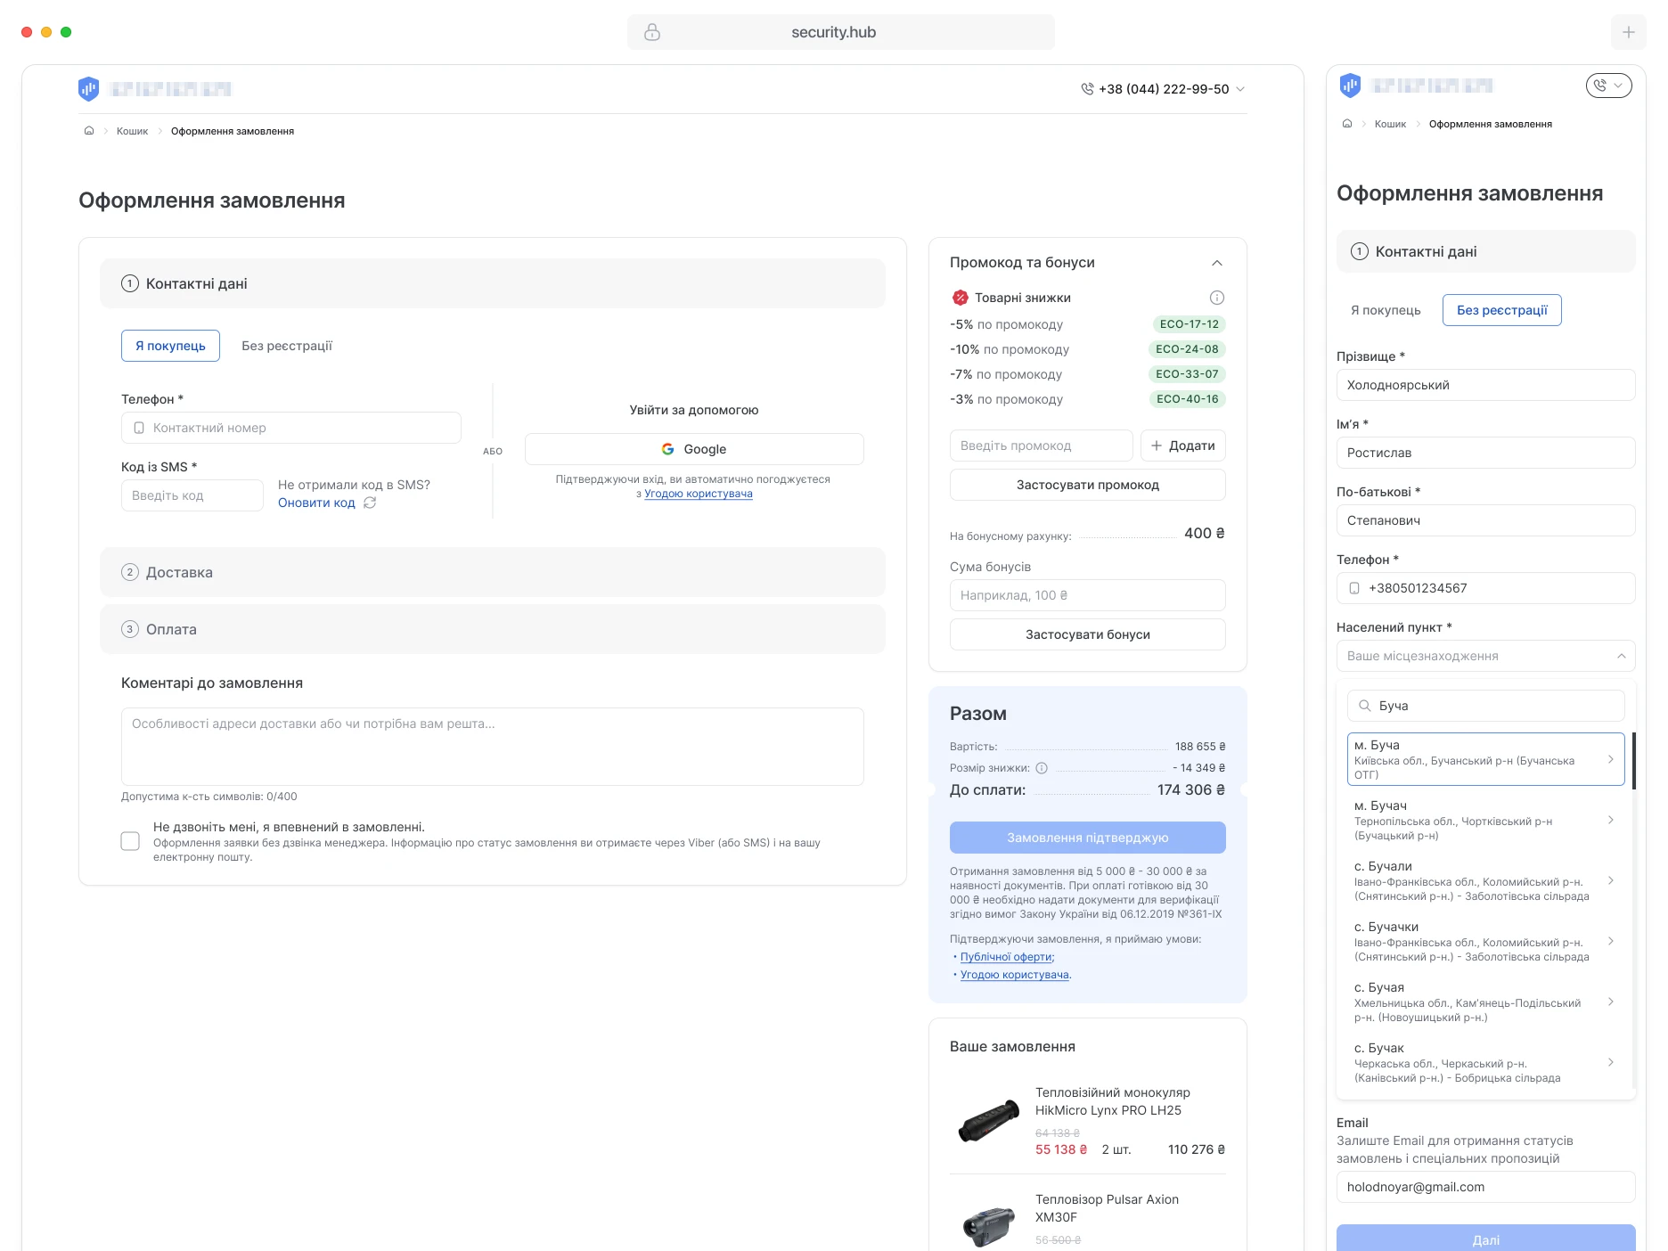Viewport: 1668px width, 1251px height.
Task: Click Прізвище field with Холодноярський
Action: click(1486, 385)
